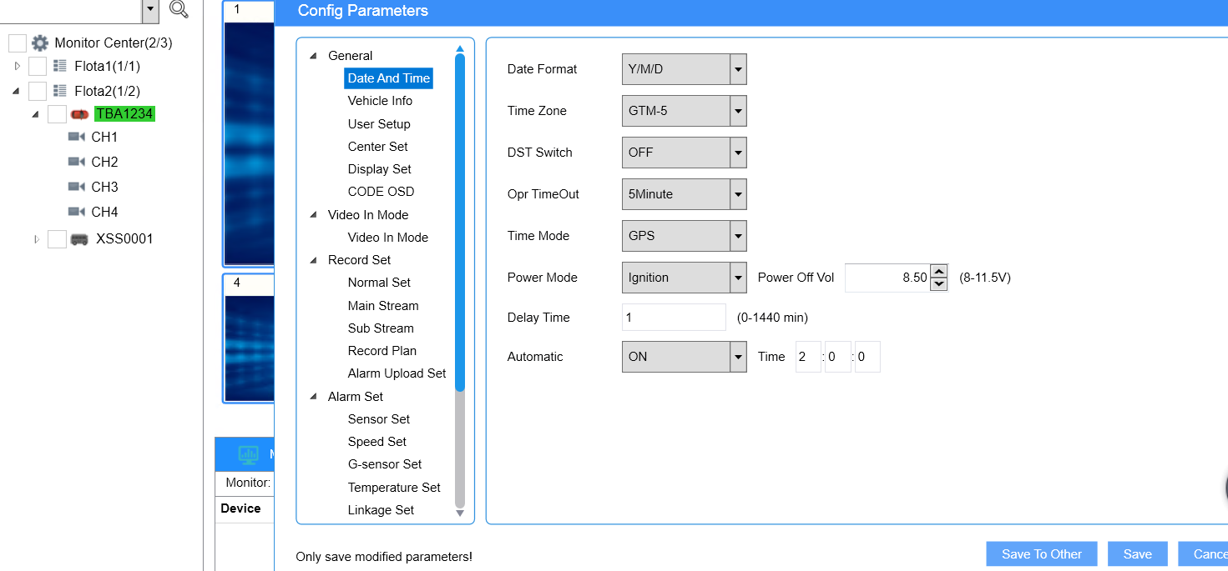Select video pane 4 thumbnail
1228x571 pixels.
tap(249, 338)
